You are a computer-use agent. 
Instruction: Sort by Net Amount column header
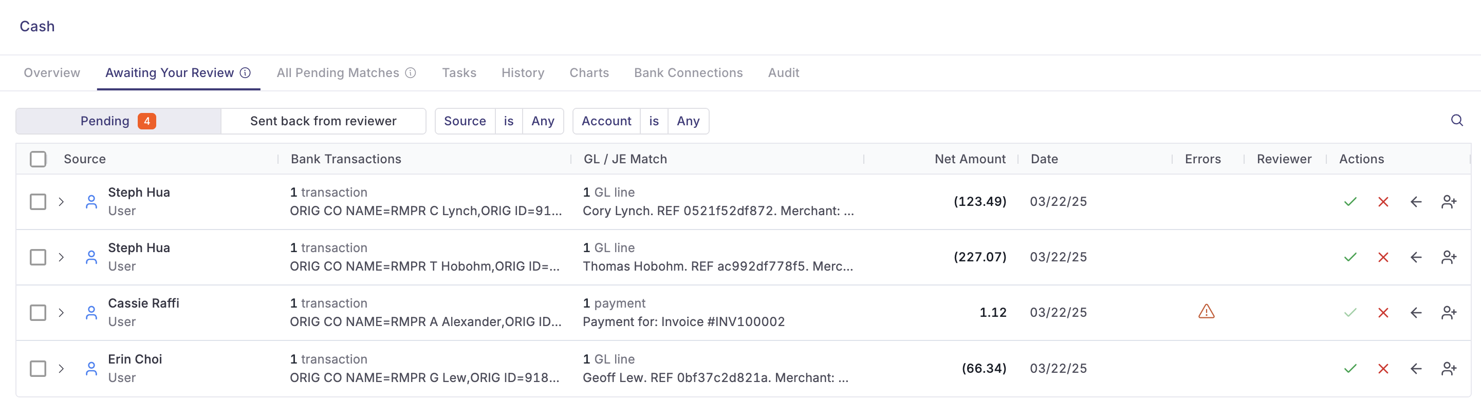970,159
